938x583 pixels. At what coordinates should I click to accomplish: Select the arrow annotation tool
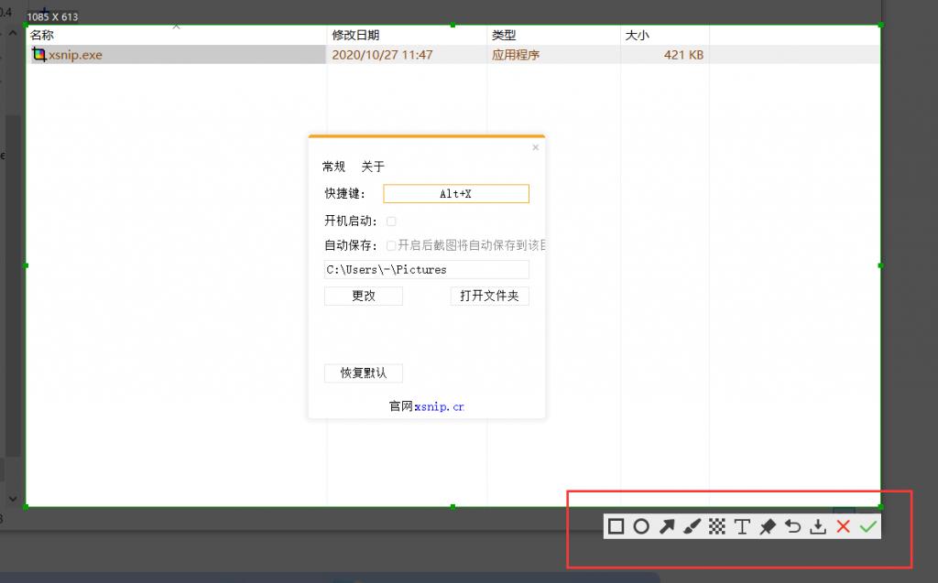click(667, 526)
